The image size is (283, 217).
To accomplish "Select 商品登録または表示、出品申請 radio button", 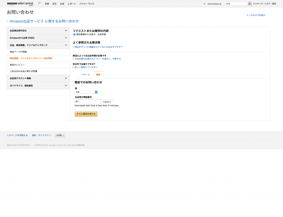I will click(x=74, y=35).
